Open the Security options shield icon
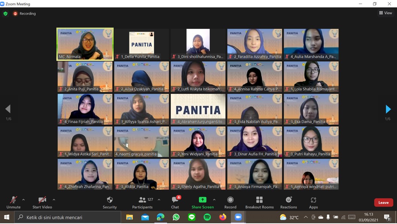This screenshot has width=397, height=224. coord(110,200)
